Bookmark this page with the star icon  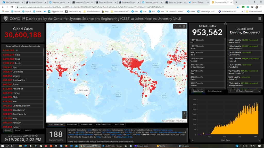(238, 7)
